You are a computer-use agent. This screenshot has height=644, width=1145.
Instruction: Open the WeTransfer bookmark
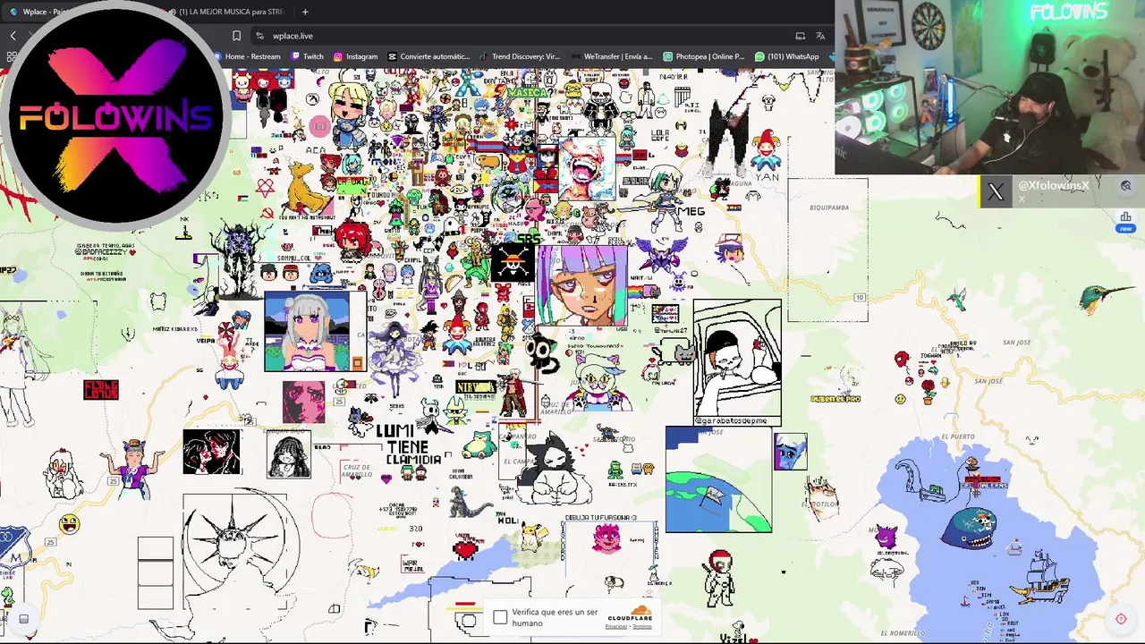coord(612,56)
